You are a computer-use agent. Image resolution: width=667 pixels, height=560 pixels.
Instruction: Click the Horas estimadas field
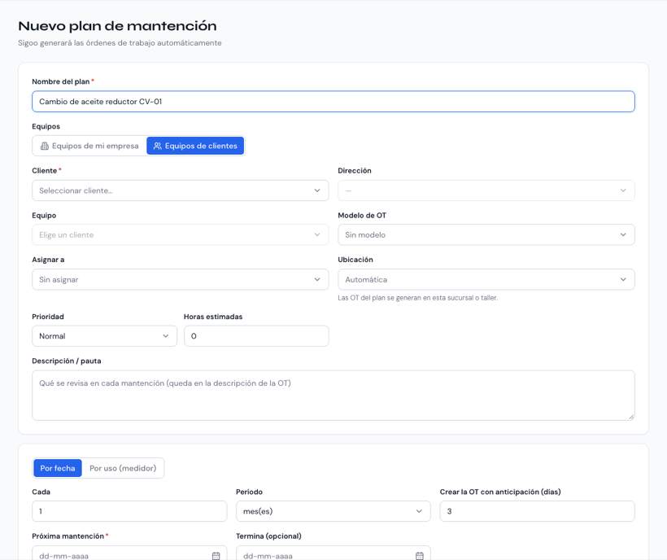click(x=256, y=336)
